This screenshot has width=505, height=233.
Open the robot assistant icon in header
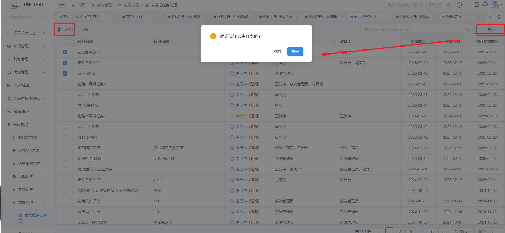[x=485, y=4]
